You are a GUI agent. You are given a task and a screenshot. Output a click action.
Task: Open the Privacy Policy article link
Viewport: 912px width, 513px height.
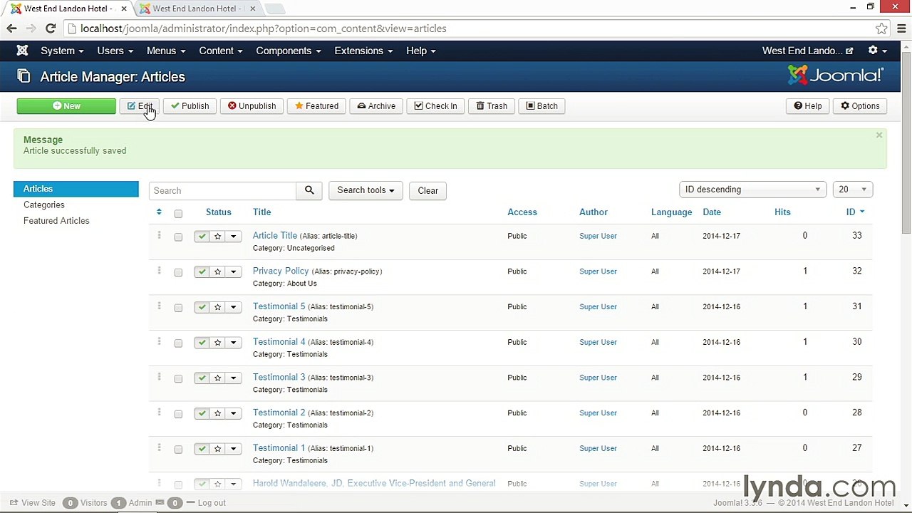(x=281, y=271)
